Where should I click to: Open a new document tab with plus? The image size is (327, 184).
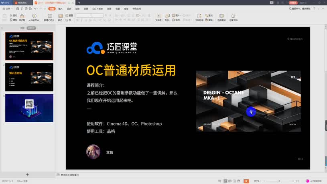click(x=79, y=3)
